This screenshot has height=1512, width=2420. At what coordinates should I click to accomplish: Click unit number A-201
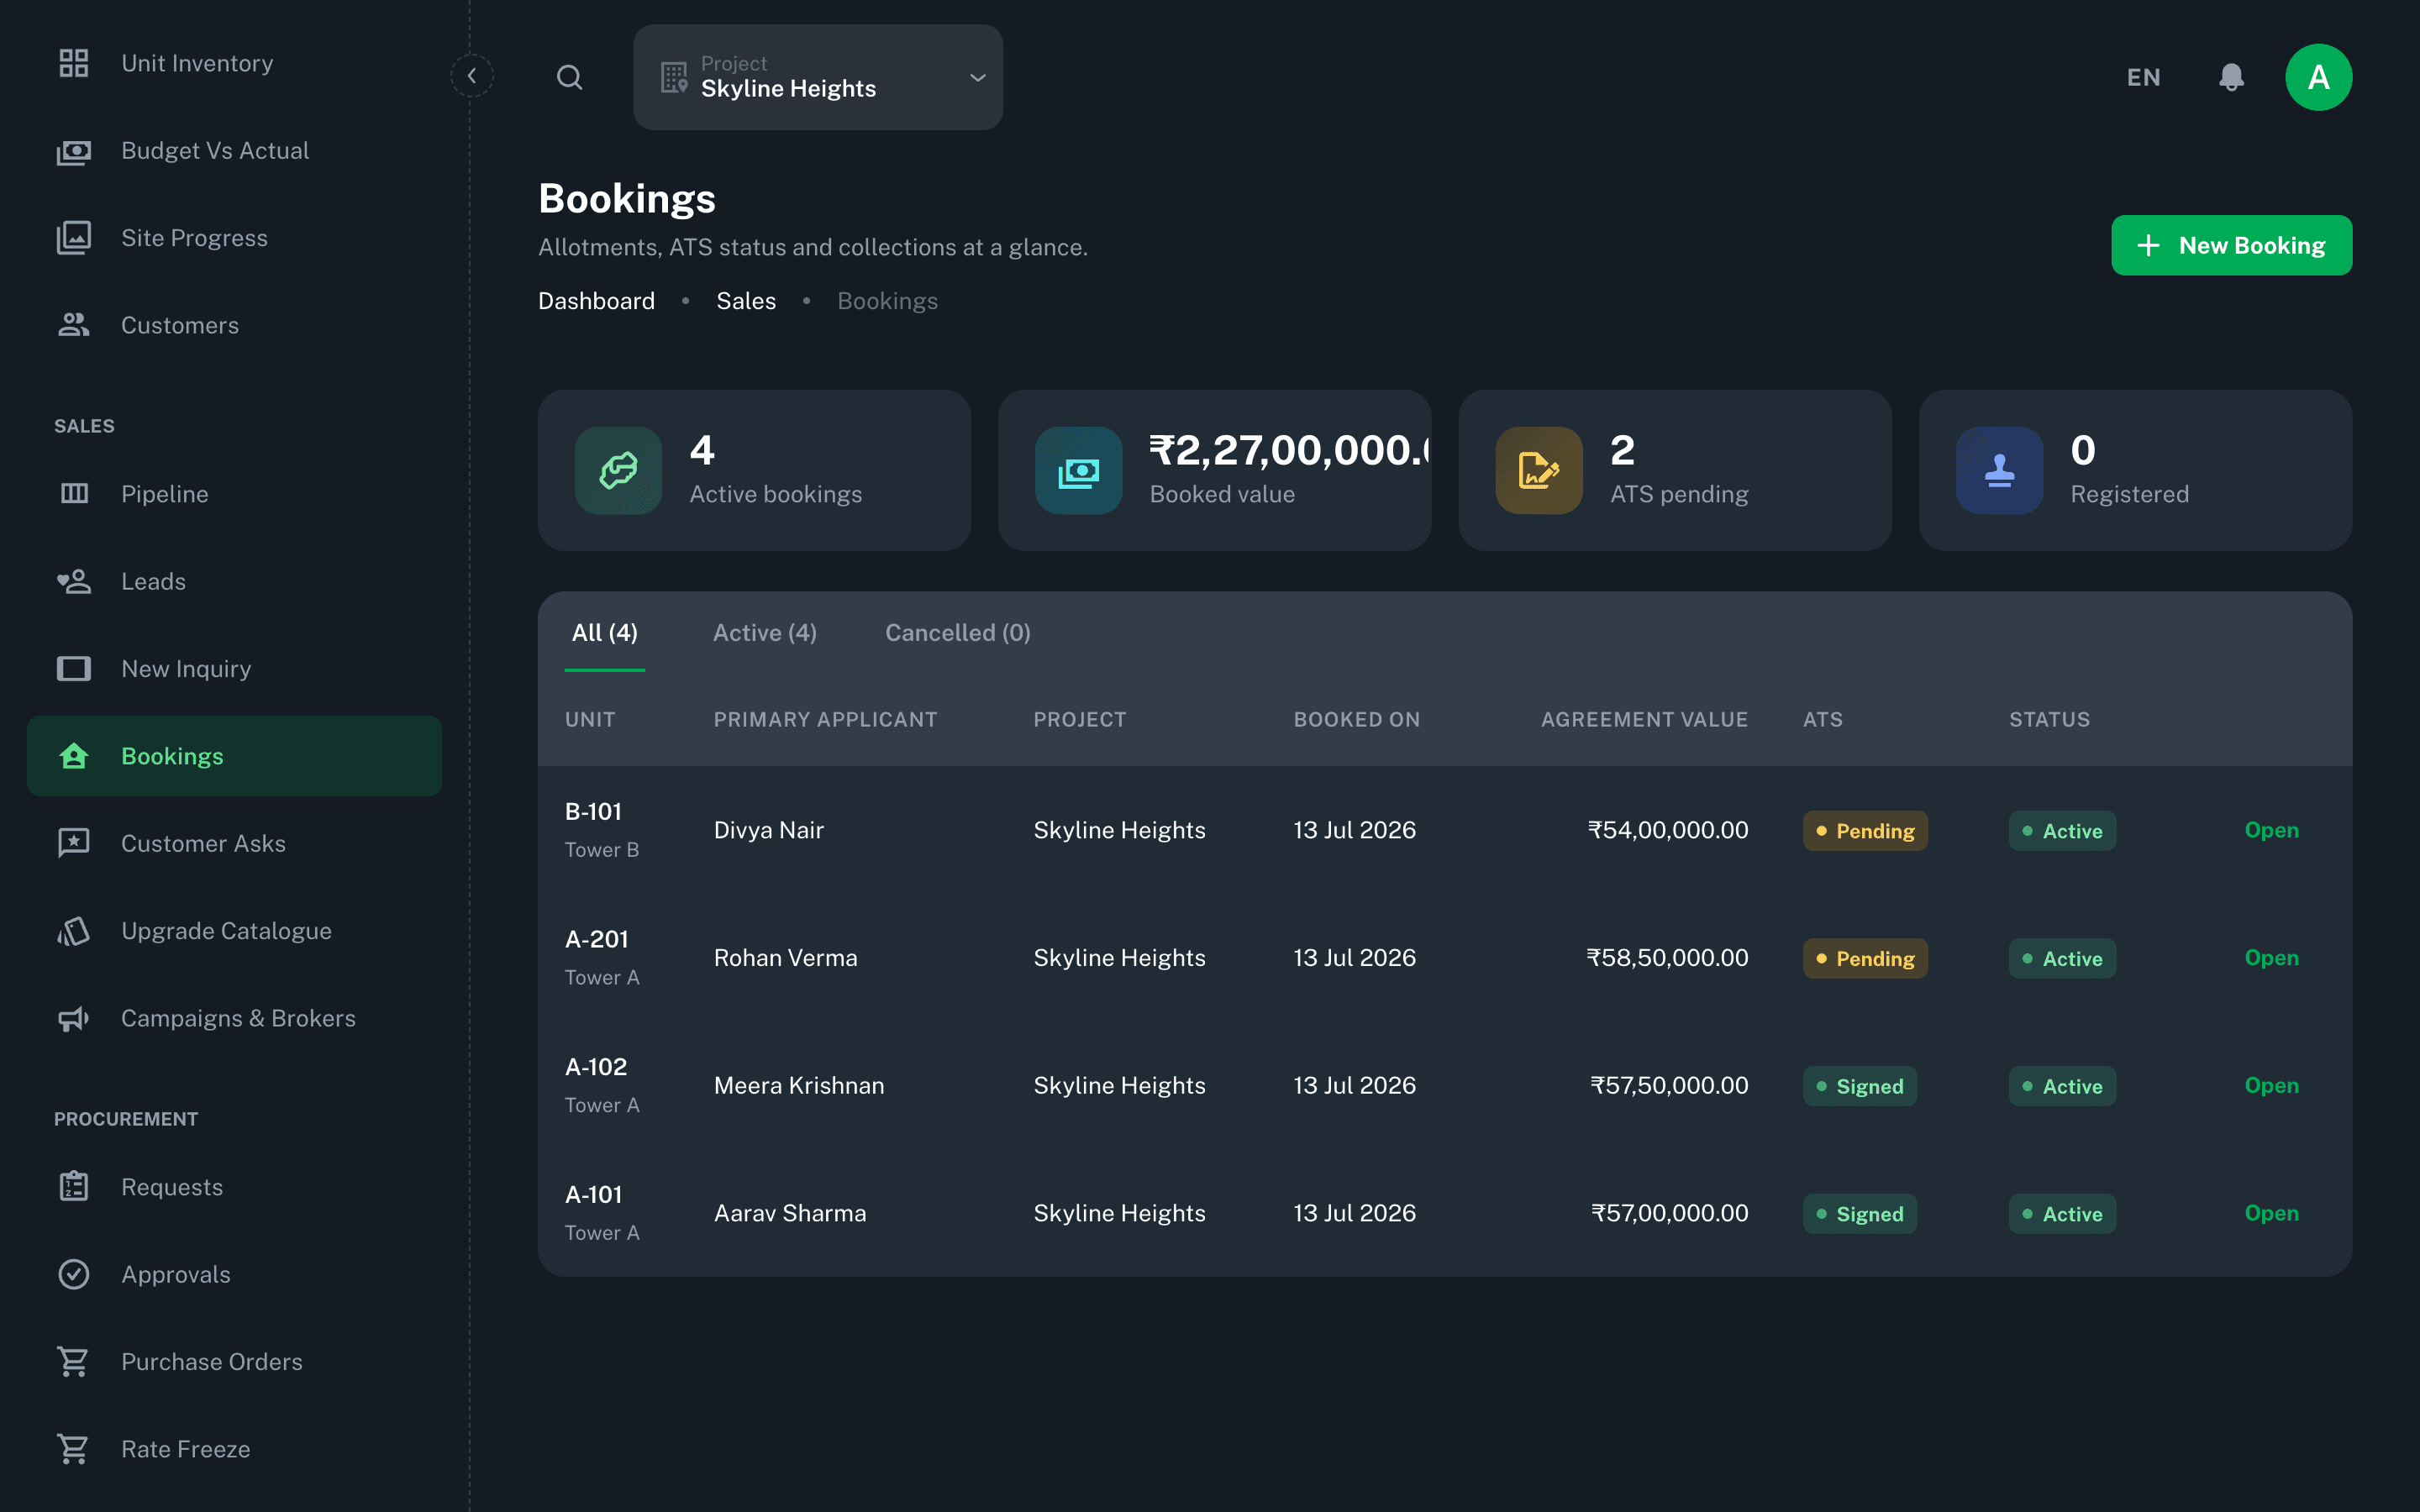596,939
